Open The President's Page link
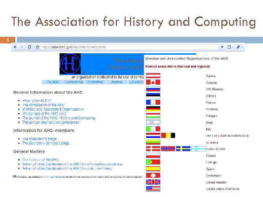Viewport: 263px width, 197px height. tap(39, 139)
